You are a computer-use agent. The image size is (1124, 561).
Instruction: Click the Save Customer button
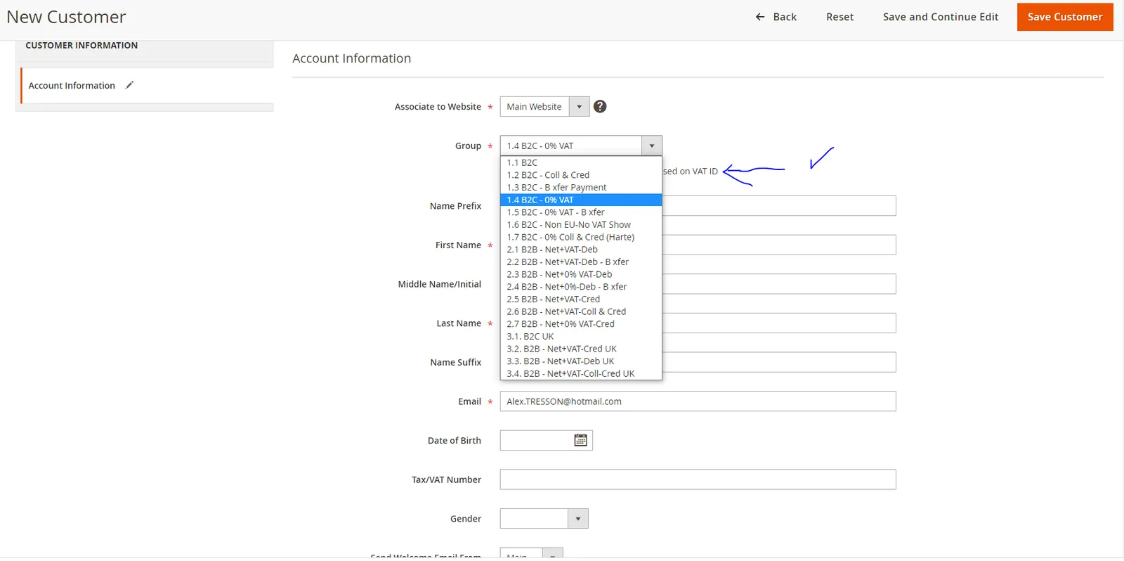point(1065,17)
